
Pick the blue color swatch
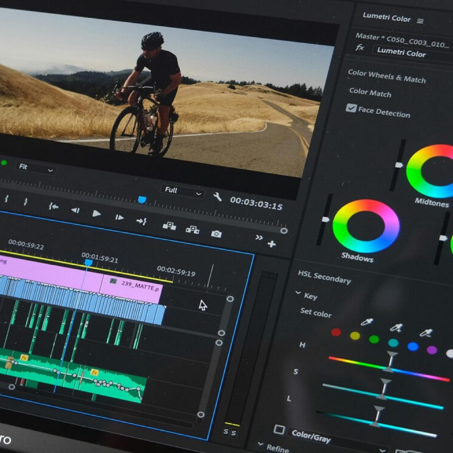click(413, 346)
